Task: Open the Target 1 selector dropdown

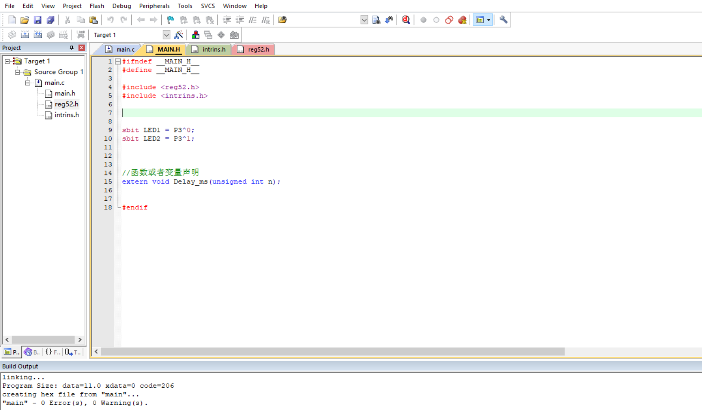Action: (x=166, y=35)
